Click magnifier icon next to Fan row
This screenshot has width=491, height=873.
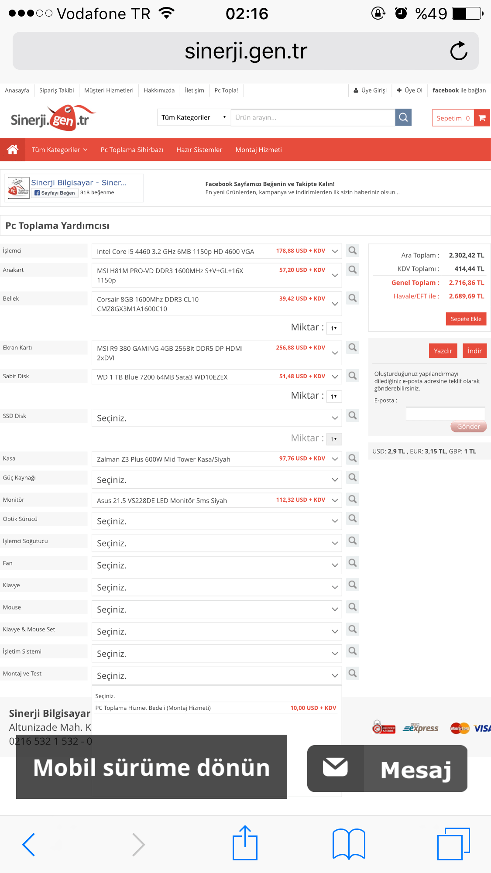pos(353,563)
